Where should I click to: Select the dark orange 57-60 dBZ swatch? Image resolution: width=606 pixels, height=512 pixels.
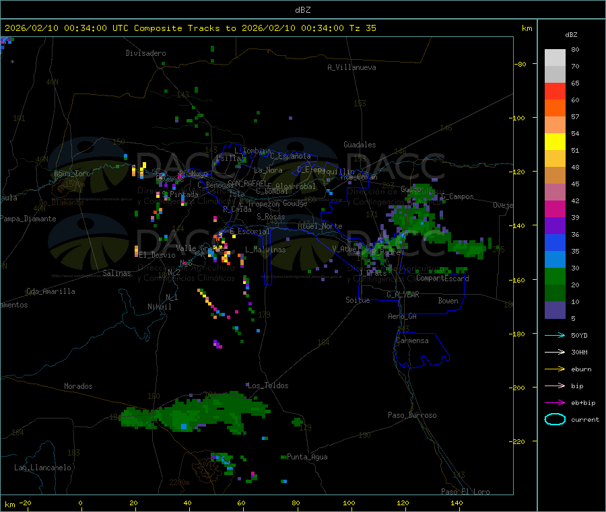[555, 108]
